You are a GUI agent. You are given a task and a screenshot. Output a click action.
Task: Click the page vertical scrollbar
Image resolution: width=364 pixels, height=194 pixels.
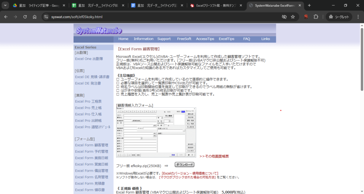(x=362, y=59)
